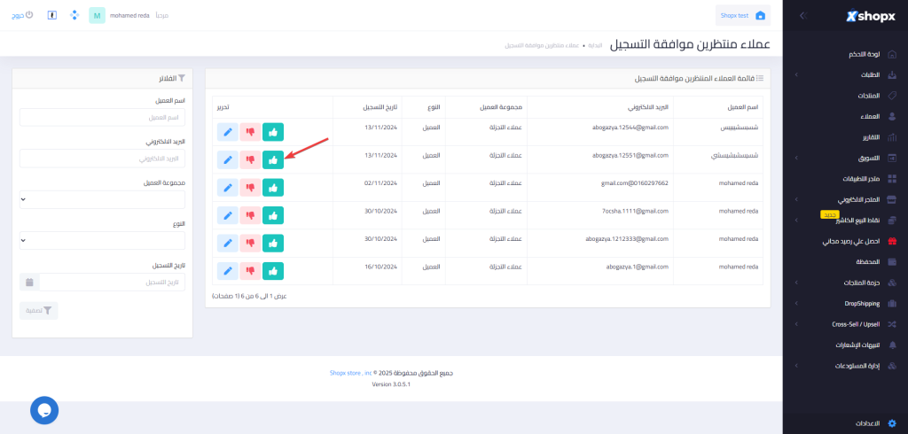Open the النوع filter dropdown
Screen dimensions: 908x434
(x=102, y=240)
